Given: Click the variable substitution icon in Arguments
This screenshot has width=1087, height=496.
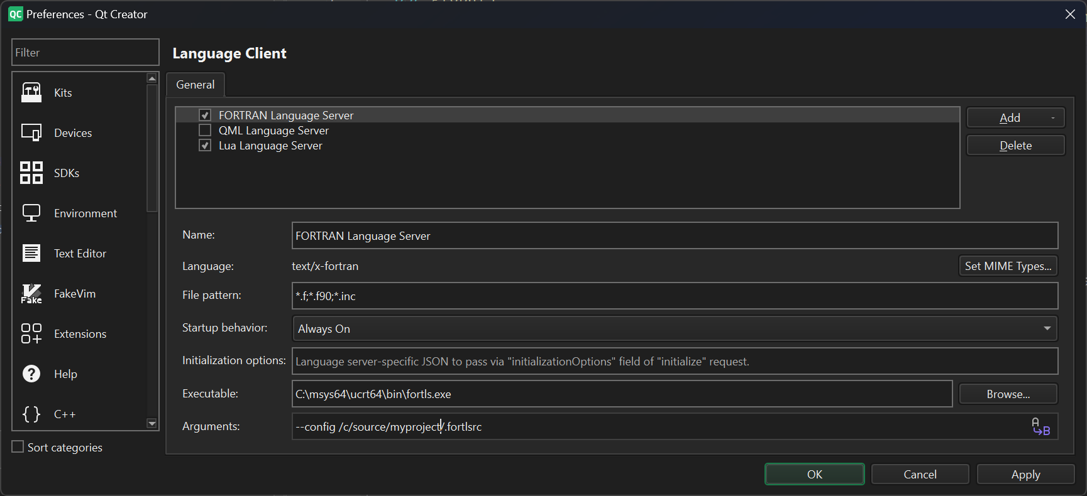Looking at the screenshot, I should point(1041,427).
